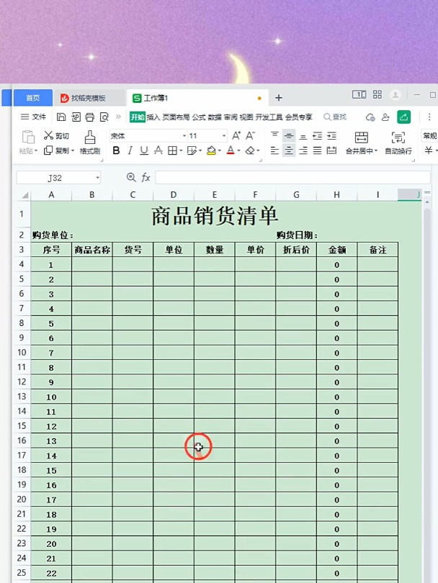Toggle Italic formatting
438x583 pixels.
pyautogui.click(x=130, y=150)
